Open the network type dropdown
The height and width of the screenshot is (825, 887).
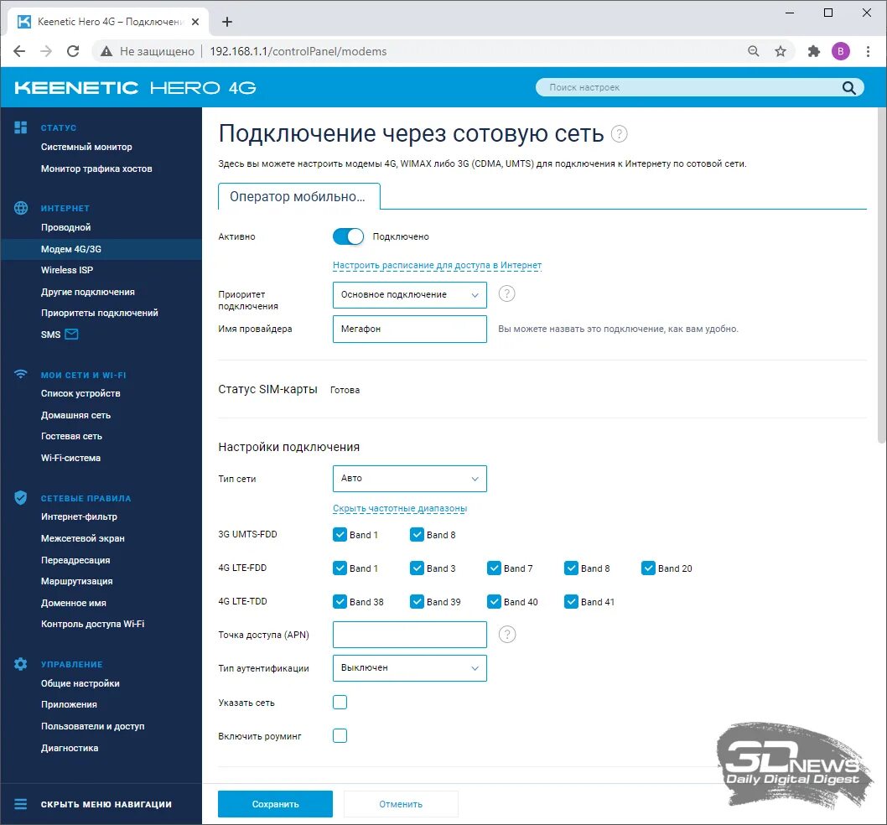pos(410,479)
